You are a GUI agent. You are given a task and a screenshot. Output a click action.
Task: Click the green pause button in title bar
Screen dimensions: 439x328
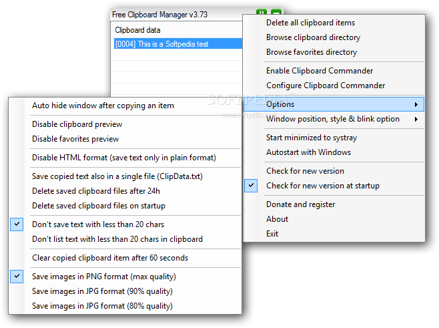(x=262, y=13)
